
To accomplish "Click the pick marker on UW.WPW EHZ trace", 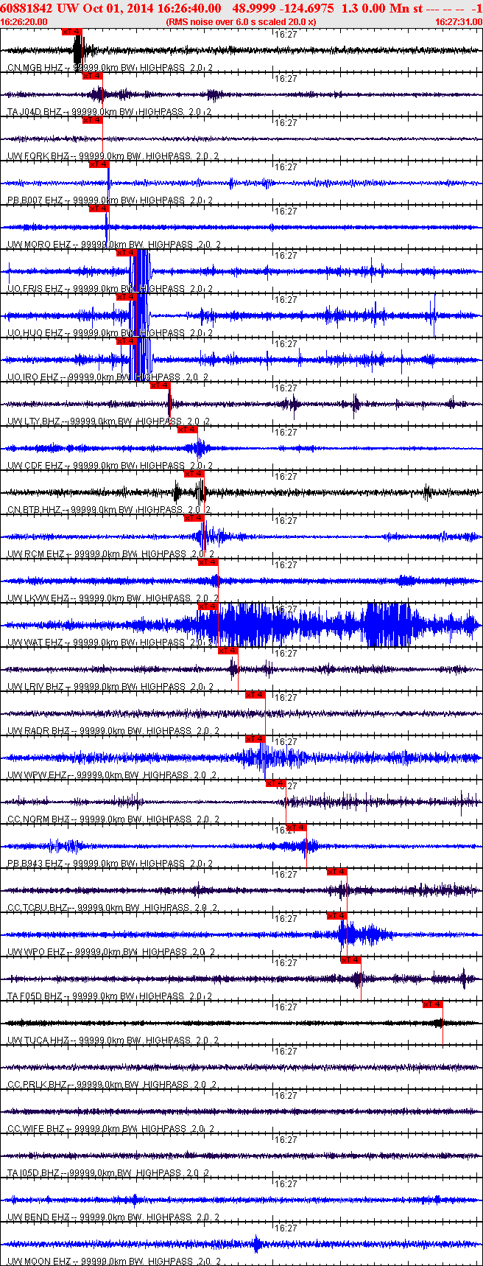I will pos(255,739).
